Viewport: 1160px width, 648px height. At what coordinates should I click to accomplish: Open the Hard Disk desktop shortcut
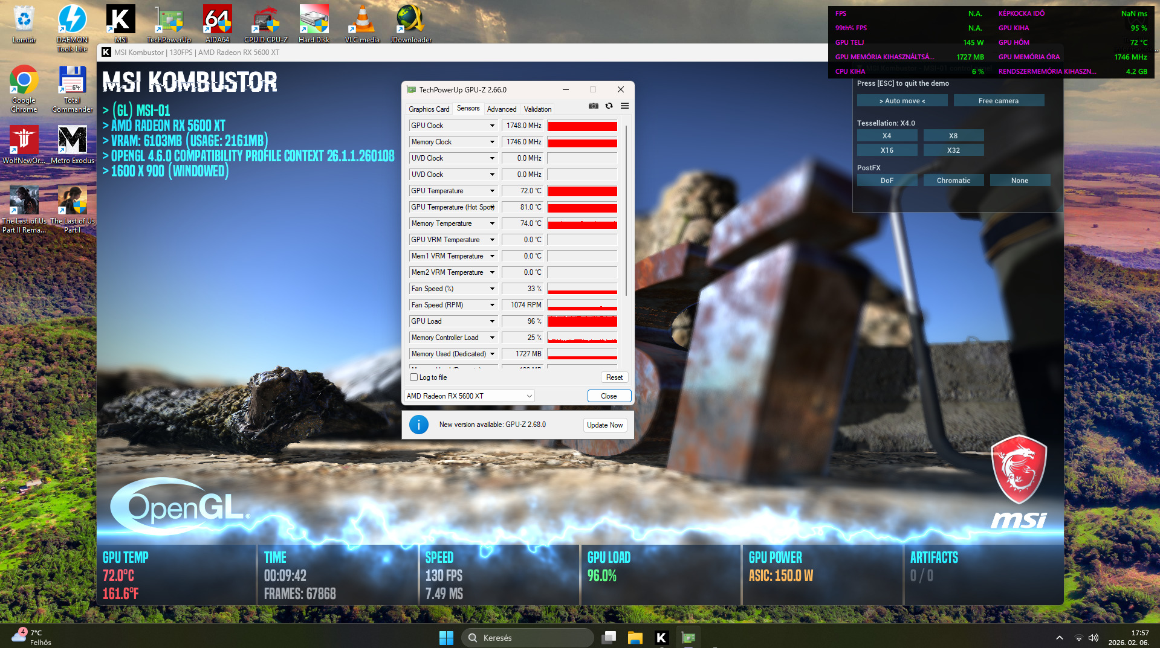click(314, 24)
